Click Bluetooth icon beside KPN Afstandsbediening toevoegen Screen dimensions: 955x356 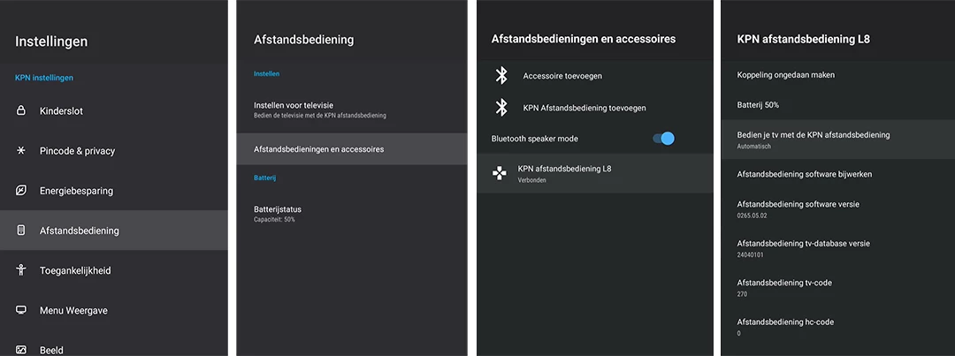point(501,107)
